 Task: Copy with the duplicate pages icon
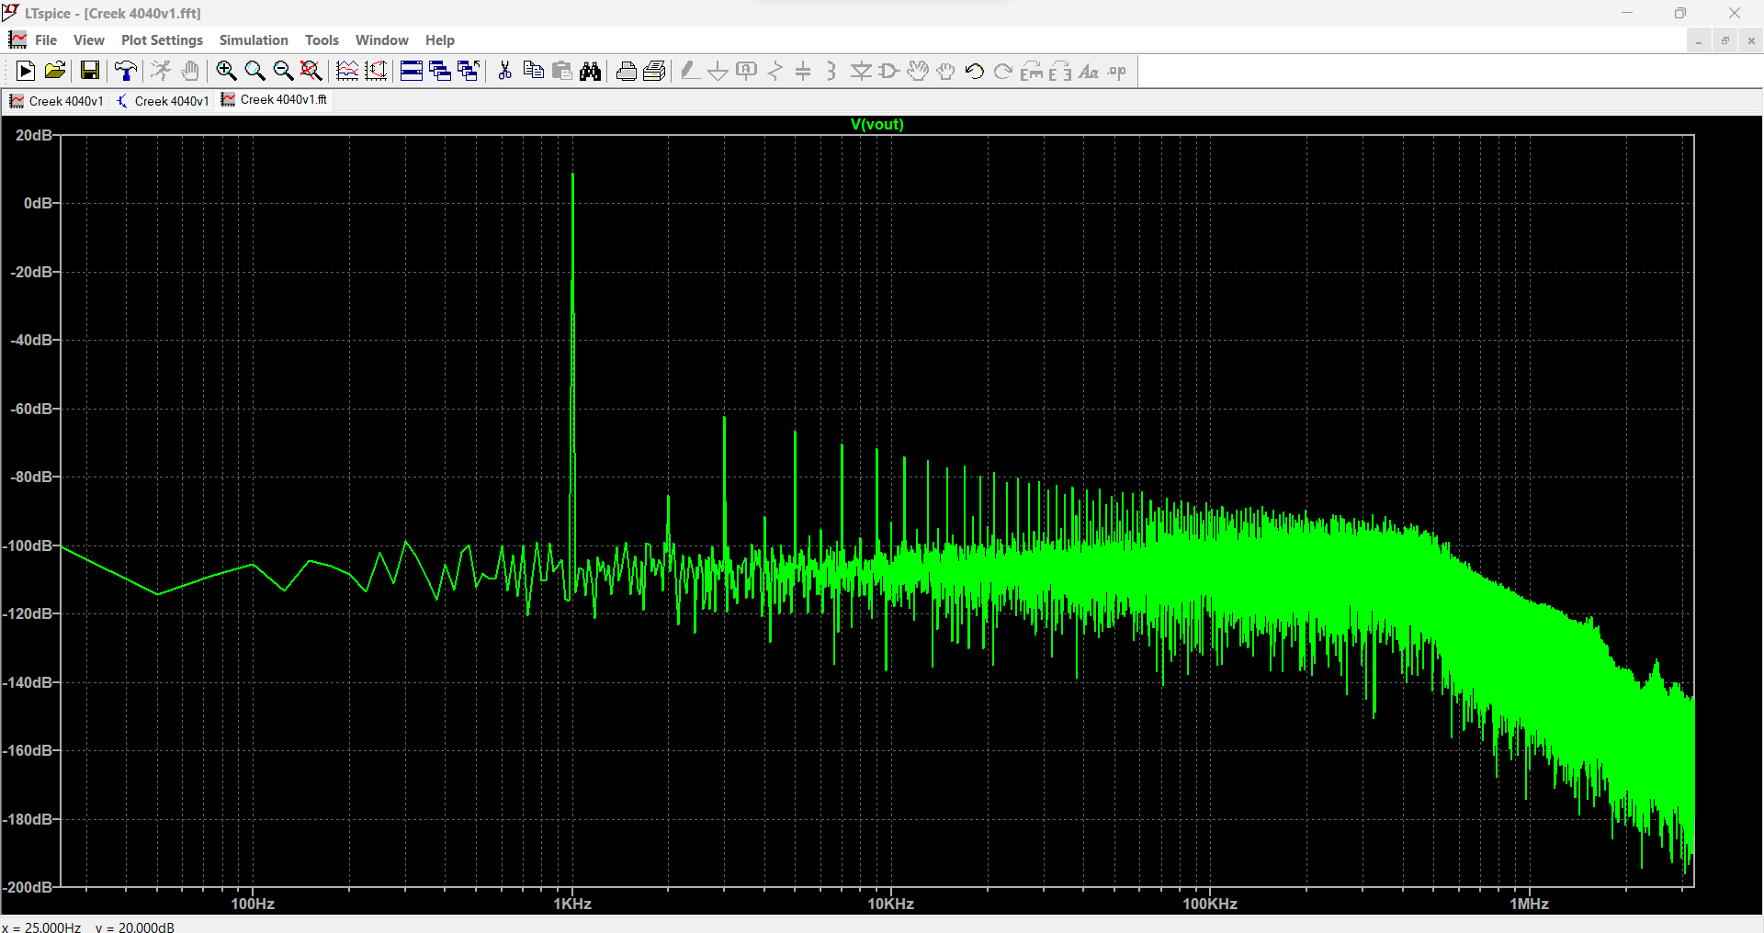point(533,71)
